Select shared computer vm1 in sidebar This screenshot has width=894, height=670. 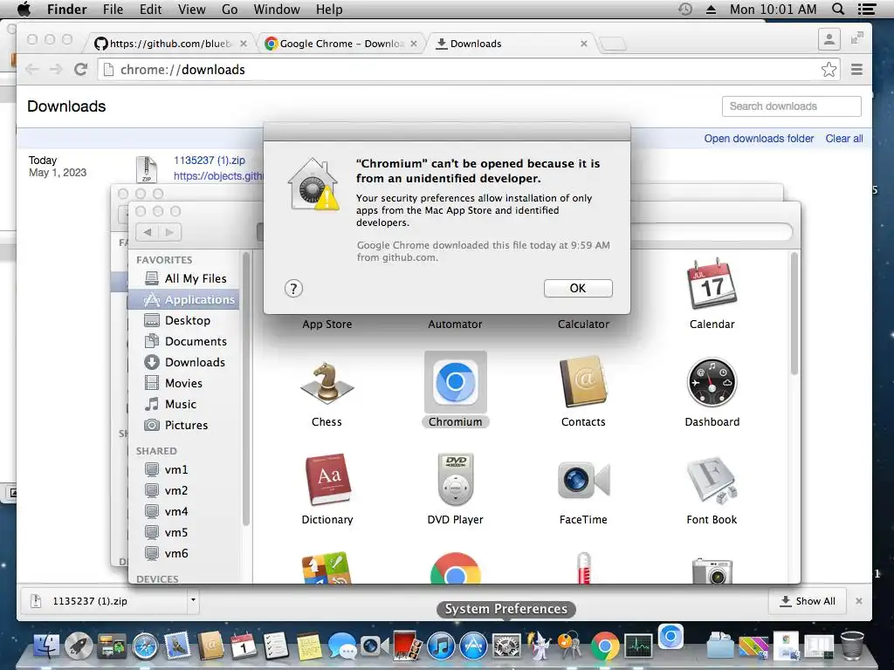(x=183, y=470)
